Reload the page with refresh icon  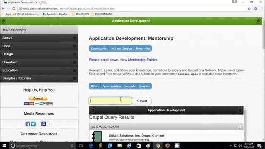pos(14,9)
